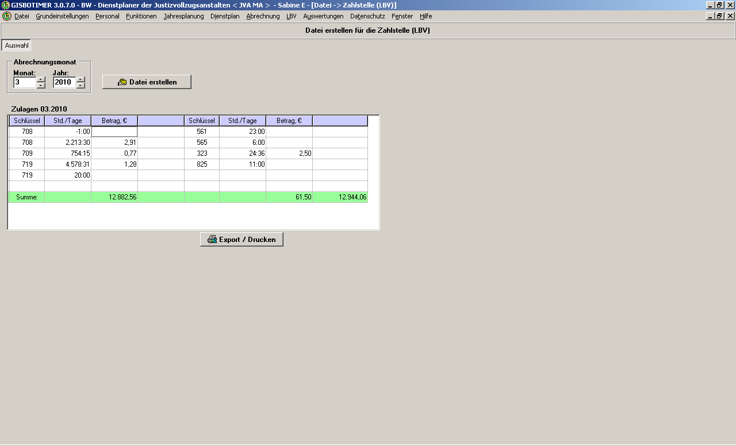Minimize the inner document window
Viewport: 736px width, 446px height.
point(710,16)
